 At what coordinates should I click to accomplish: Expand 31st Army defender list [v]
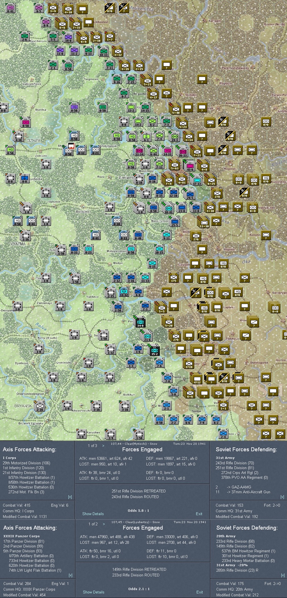282,497
